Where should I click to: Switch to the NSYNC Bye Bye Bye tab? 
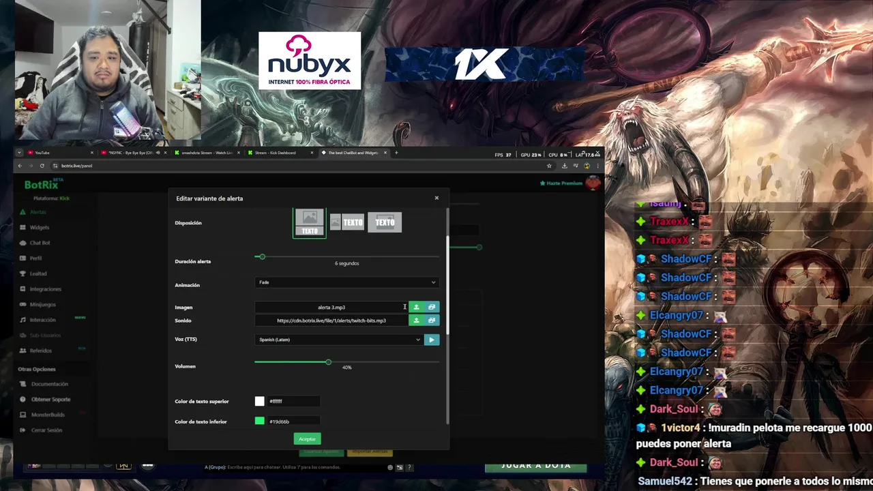point(134,153)
